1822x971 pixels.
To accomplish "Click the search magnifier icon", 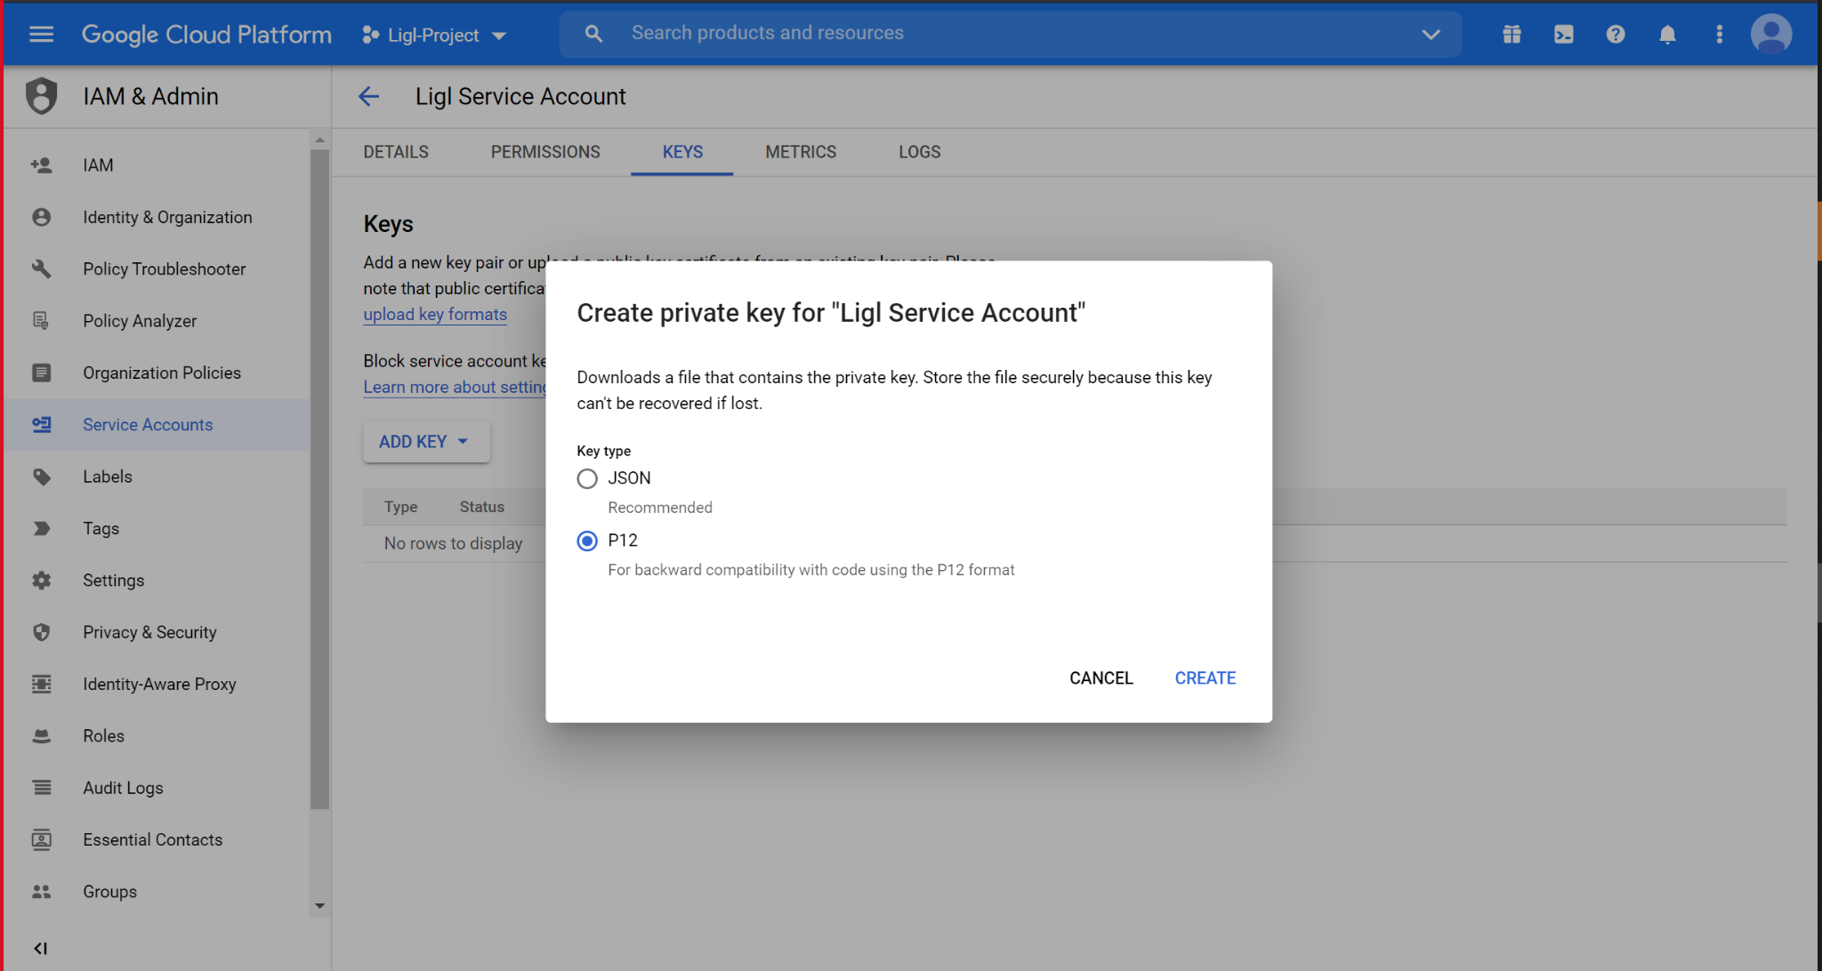I will (593, 34).
